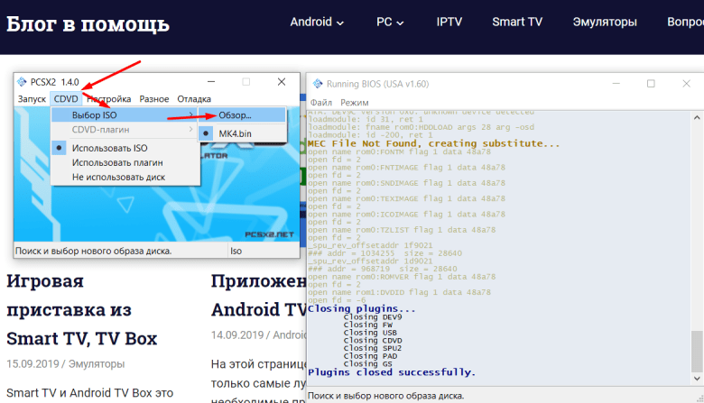Click the 15.09.2019 post date

tap(32, 364)
